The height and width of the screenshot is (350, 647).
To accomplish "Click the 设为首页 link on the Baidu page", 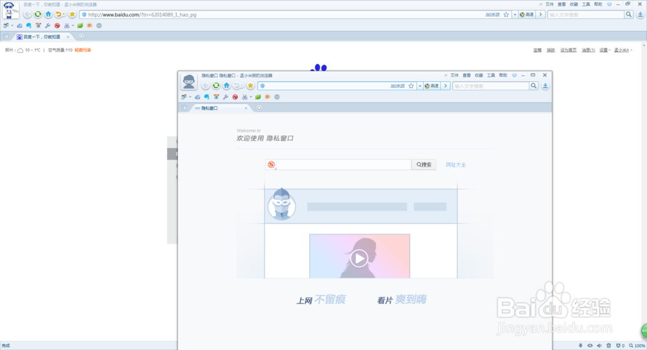I will (568, 50).
